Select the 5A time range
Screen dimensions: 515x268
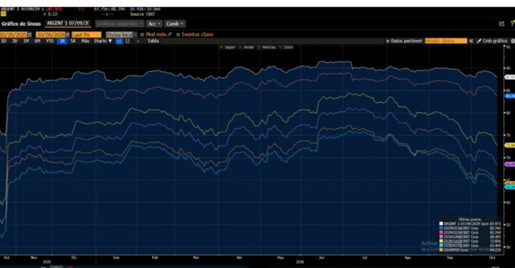pyautogui.click(x=73, y=41)
